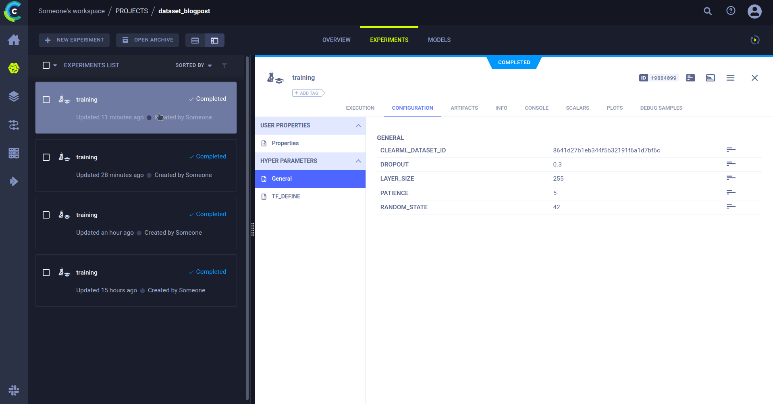Check the training experiment updated 15 hours ago
The width and height of the screenshot is (773, 404).
(x=46, y=273)
